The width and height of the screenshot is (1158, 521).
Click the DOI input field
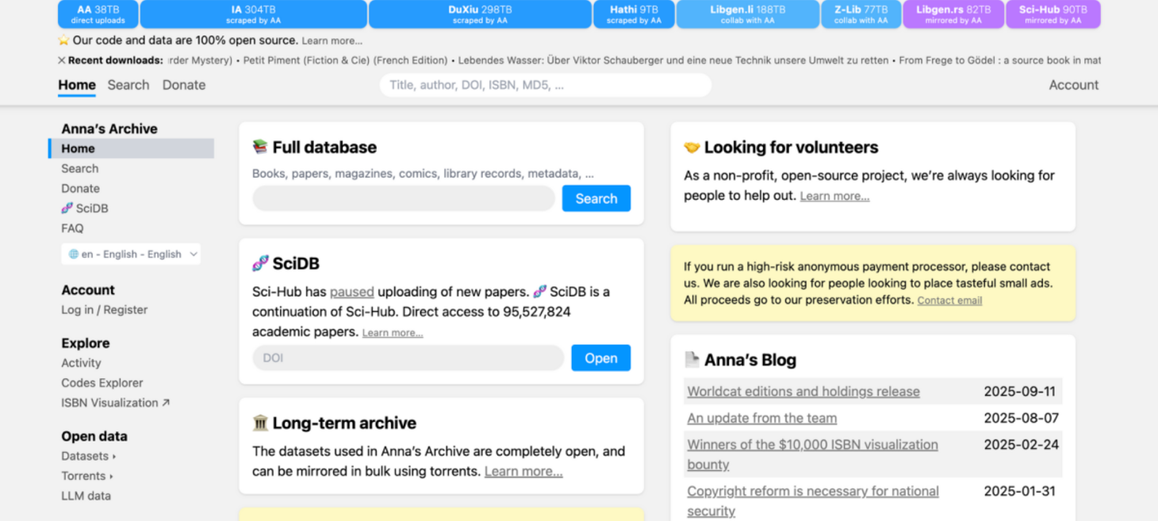[x=408, y=358]
